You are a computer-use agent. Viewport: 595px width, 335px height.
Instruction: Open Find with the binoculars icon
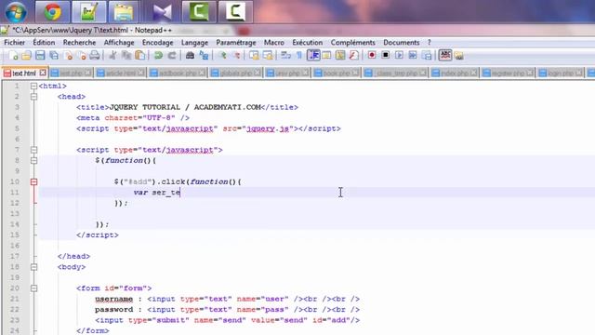190,56
